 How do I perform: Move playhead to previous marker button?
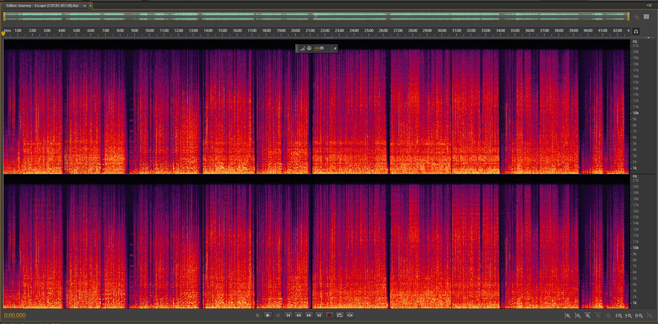(x=288, y=315)
